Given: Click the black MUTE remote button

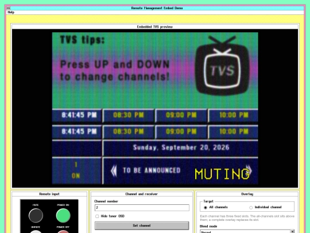Looking at the screenshot, I should (x=36, y=215).
